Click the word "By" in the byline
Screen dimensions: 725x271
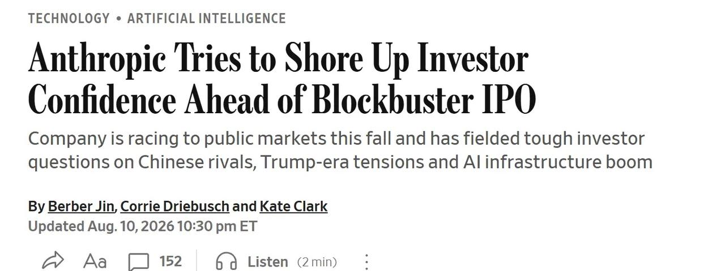tap(36, 207)
